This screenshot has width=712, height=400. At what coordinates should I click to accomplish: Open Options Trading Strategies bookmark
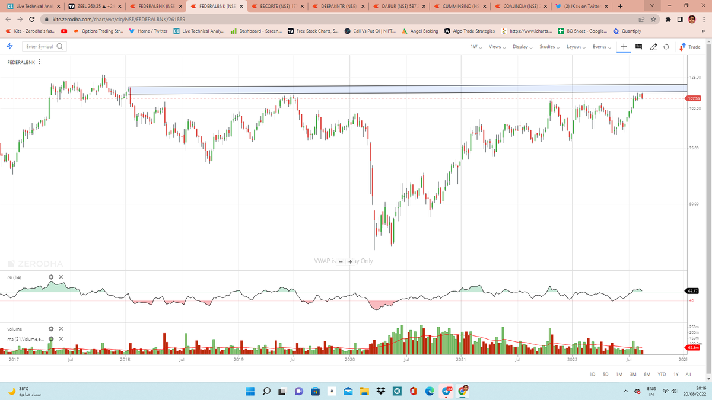(98, 31)
